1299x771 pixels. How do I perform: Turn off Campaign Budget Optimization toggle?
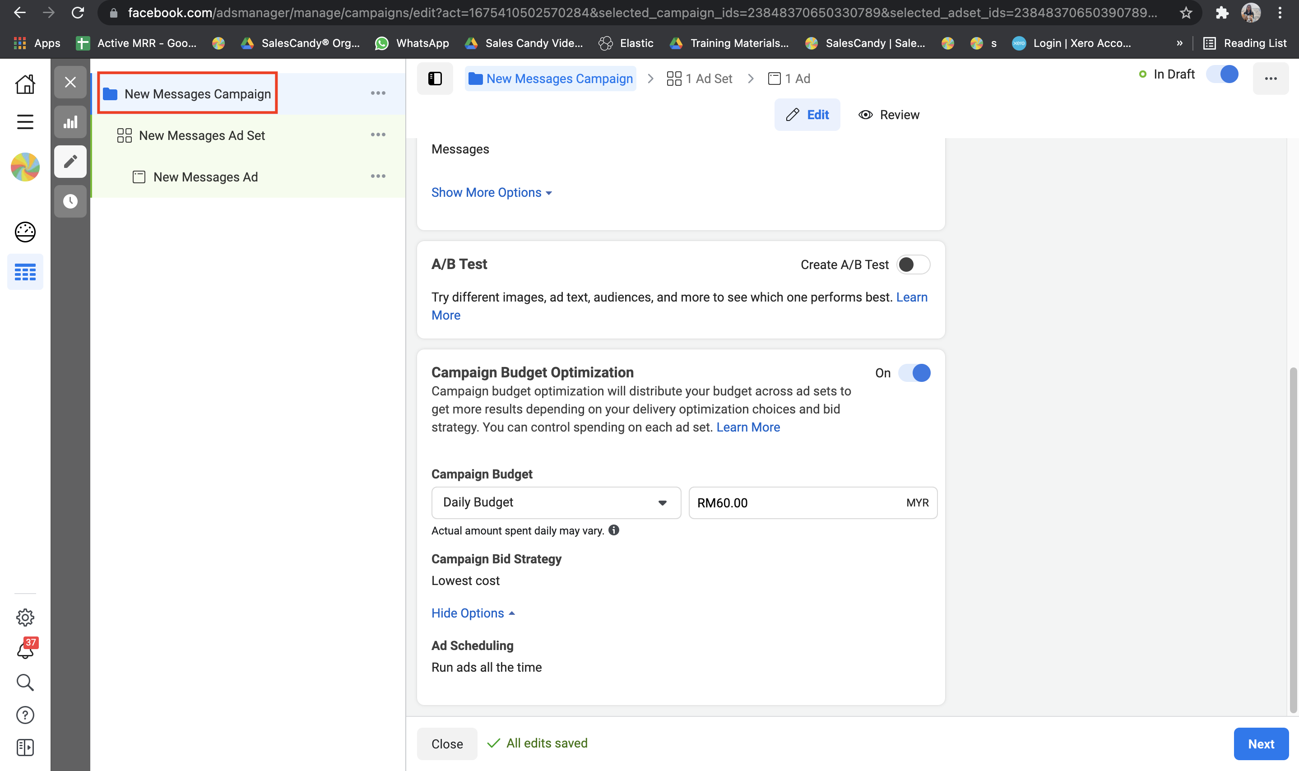pos(914,373)
